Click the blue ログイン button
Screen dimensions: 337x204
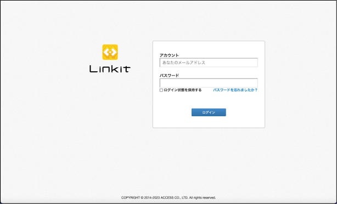(x=209, y=112)
